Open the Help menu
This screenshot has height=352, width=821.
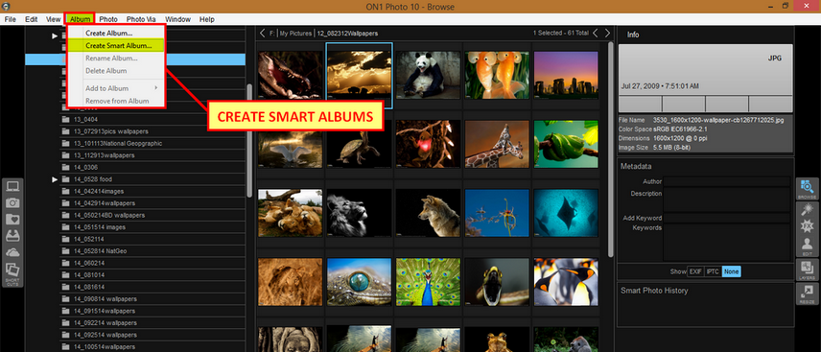point(207,19)
